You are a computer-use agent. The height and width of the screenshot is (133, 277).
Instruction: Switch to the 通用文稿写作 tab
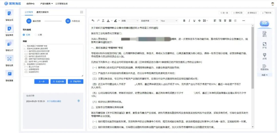click(42, 12)
